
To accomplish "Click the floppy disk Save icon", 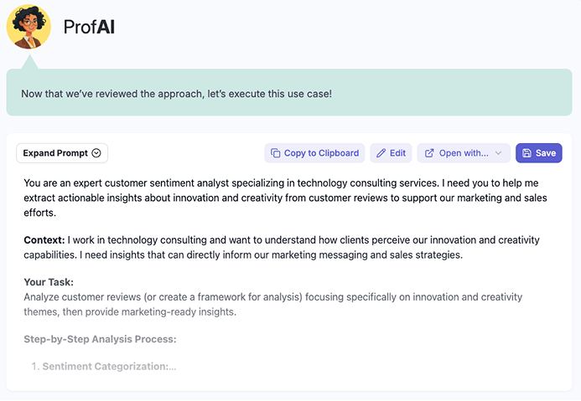I will click(x=527, y=153).
